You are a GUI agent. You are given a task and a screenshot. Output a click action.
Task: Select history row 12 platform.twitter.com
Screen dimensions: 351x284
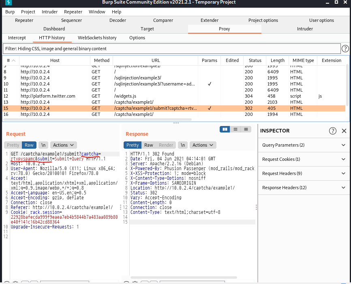174,96
